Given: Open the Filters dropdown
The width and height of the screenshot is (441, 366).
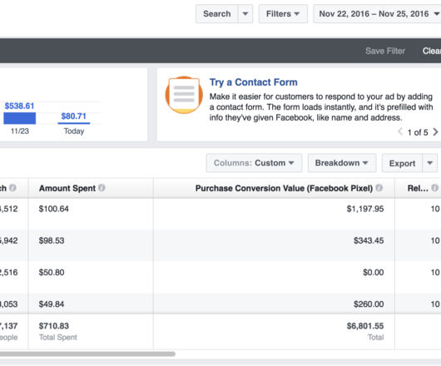Looking at the screenshot, I should point(283,14).
